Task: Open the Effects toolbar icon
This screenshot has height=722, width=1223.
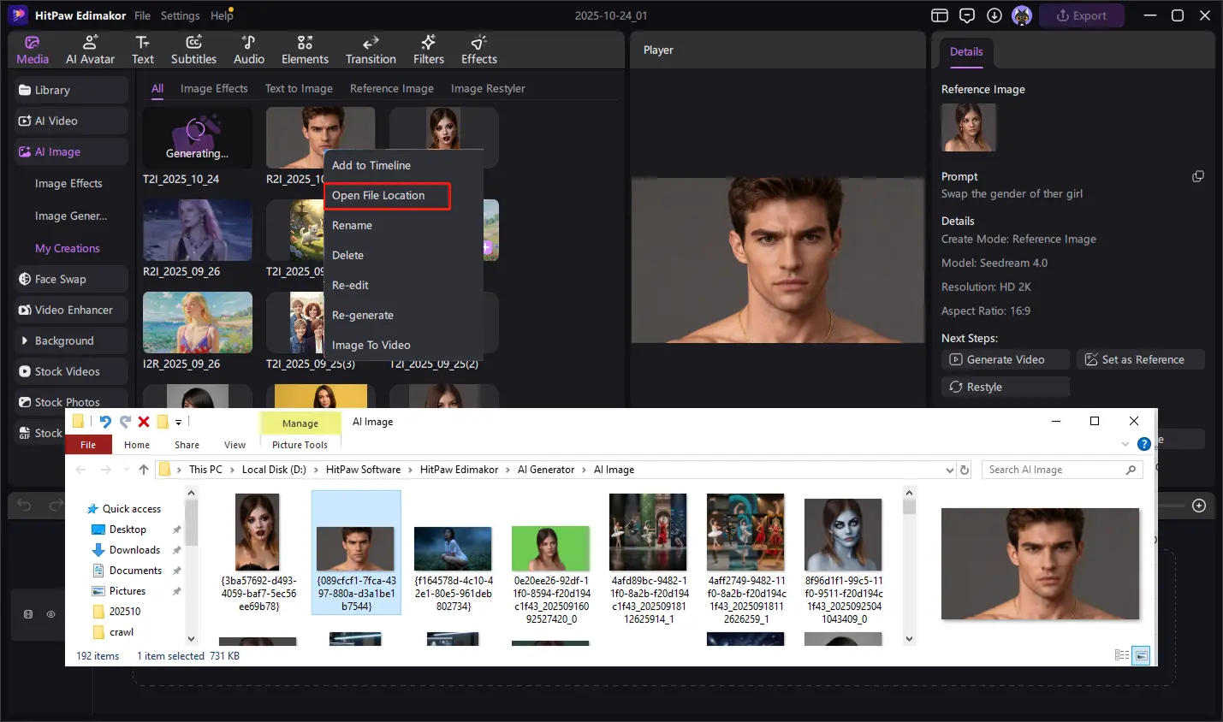Action: pyautogui.click(x=478, y=50)
